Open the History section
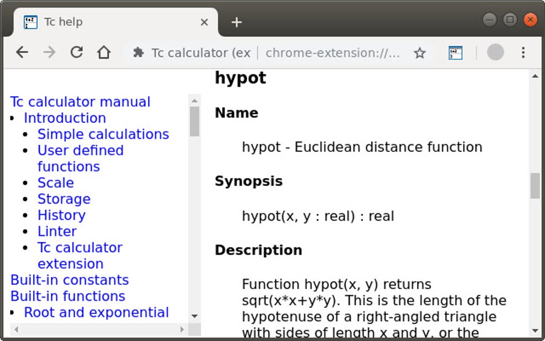 [61, 215]
